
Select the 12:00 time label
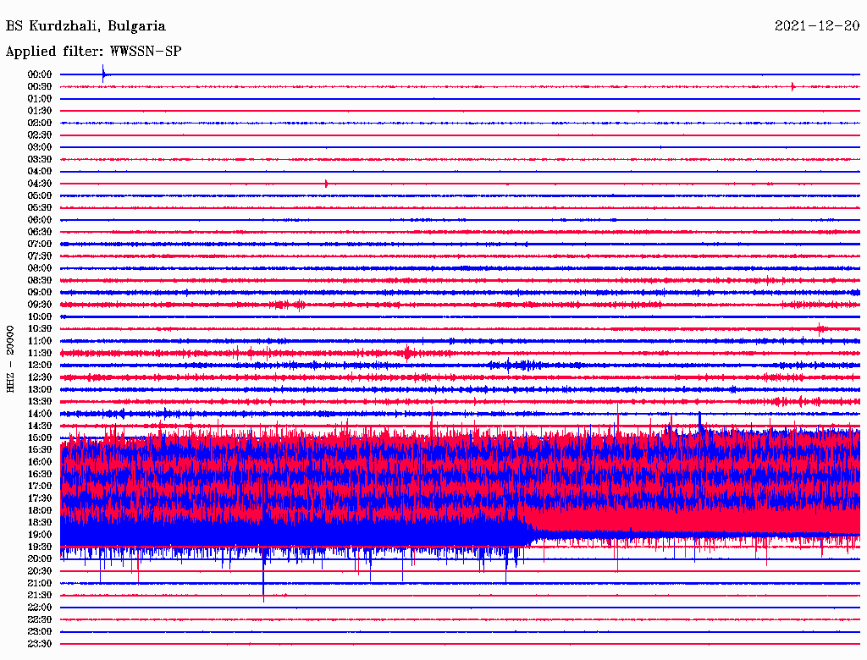click(x=40, y=366)
